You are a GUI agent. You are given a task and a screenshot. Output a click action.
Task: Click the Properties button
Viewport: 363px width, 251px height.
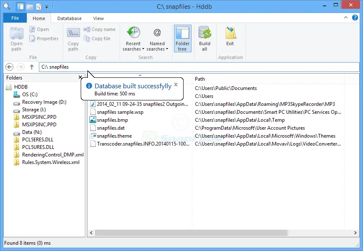click(x=44, y=38)
